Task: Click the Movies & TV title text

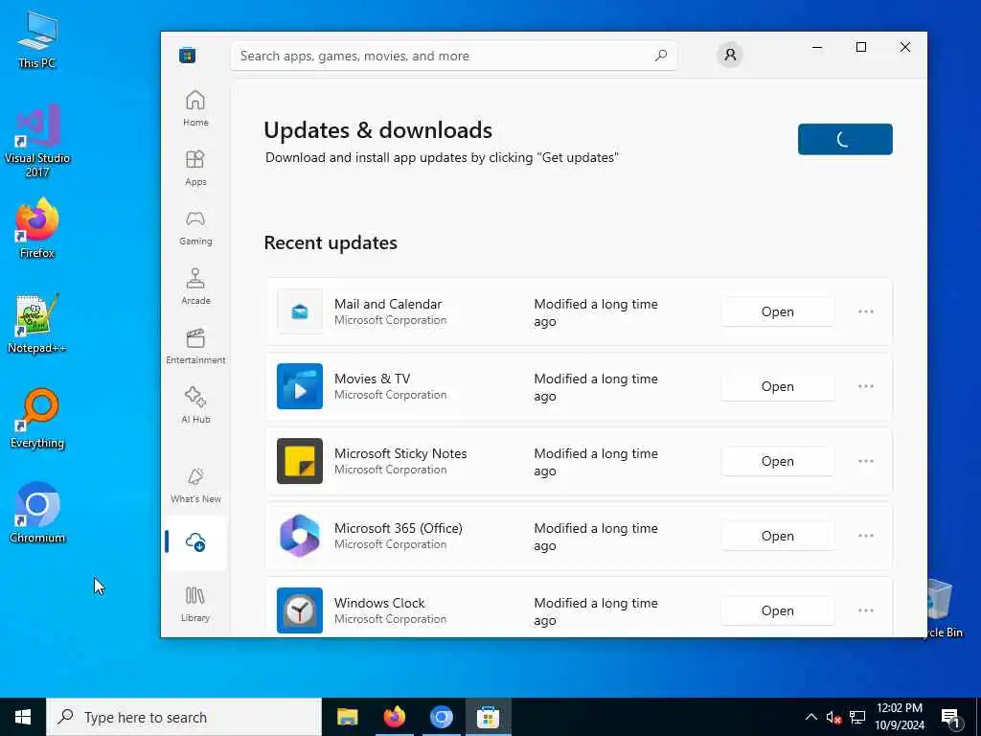Action: click(x=373, y=379)
